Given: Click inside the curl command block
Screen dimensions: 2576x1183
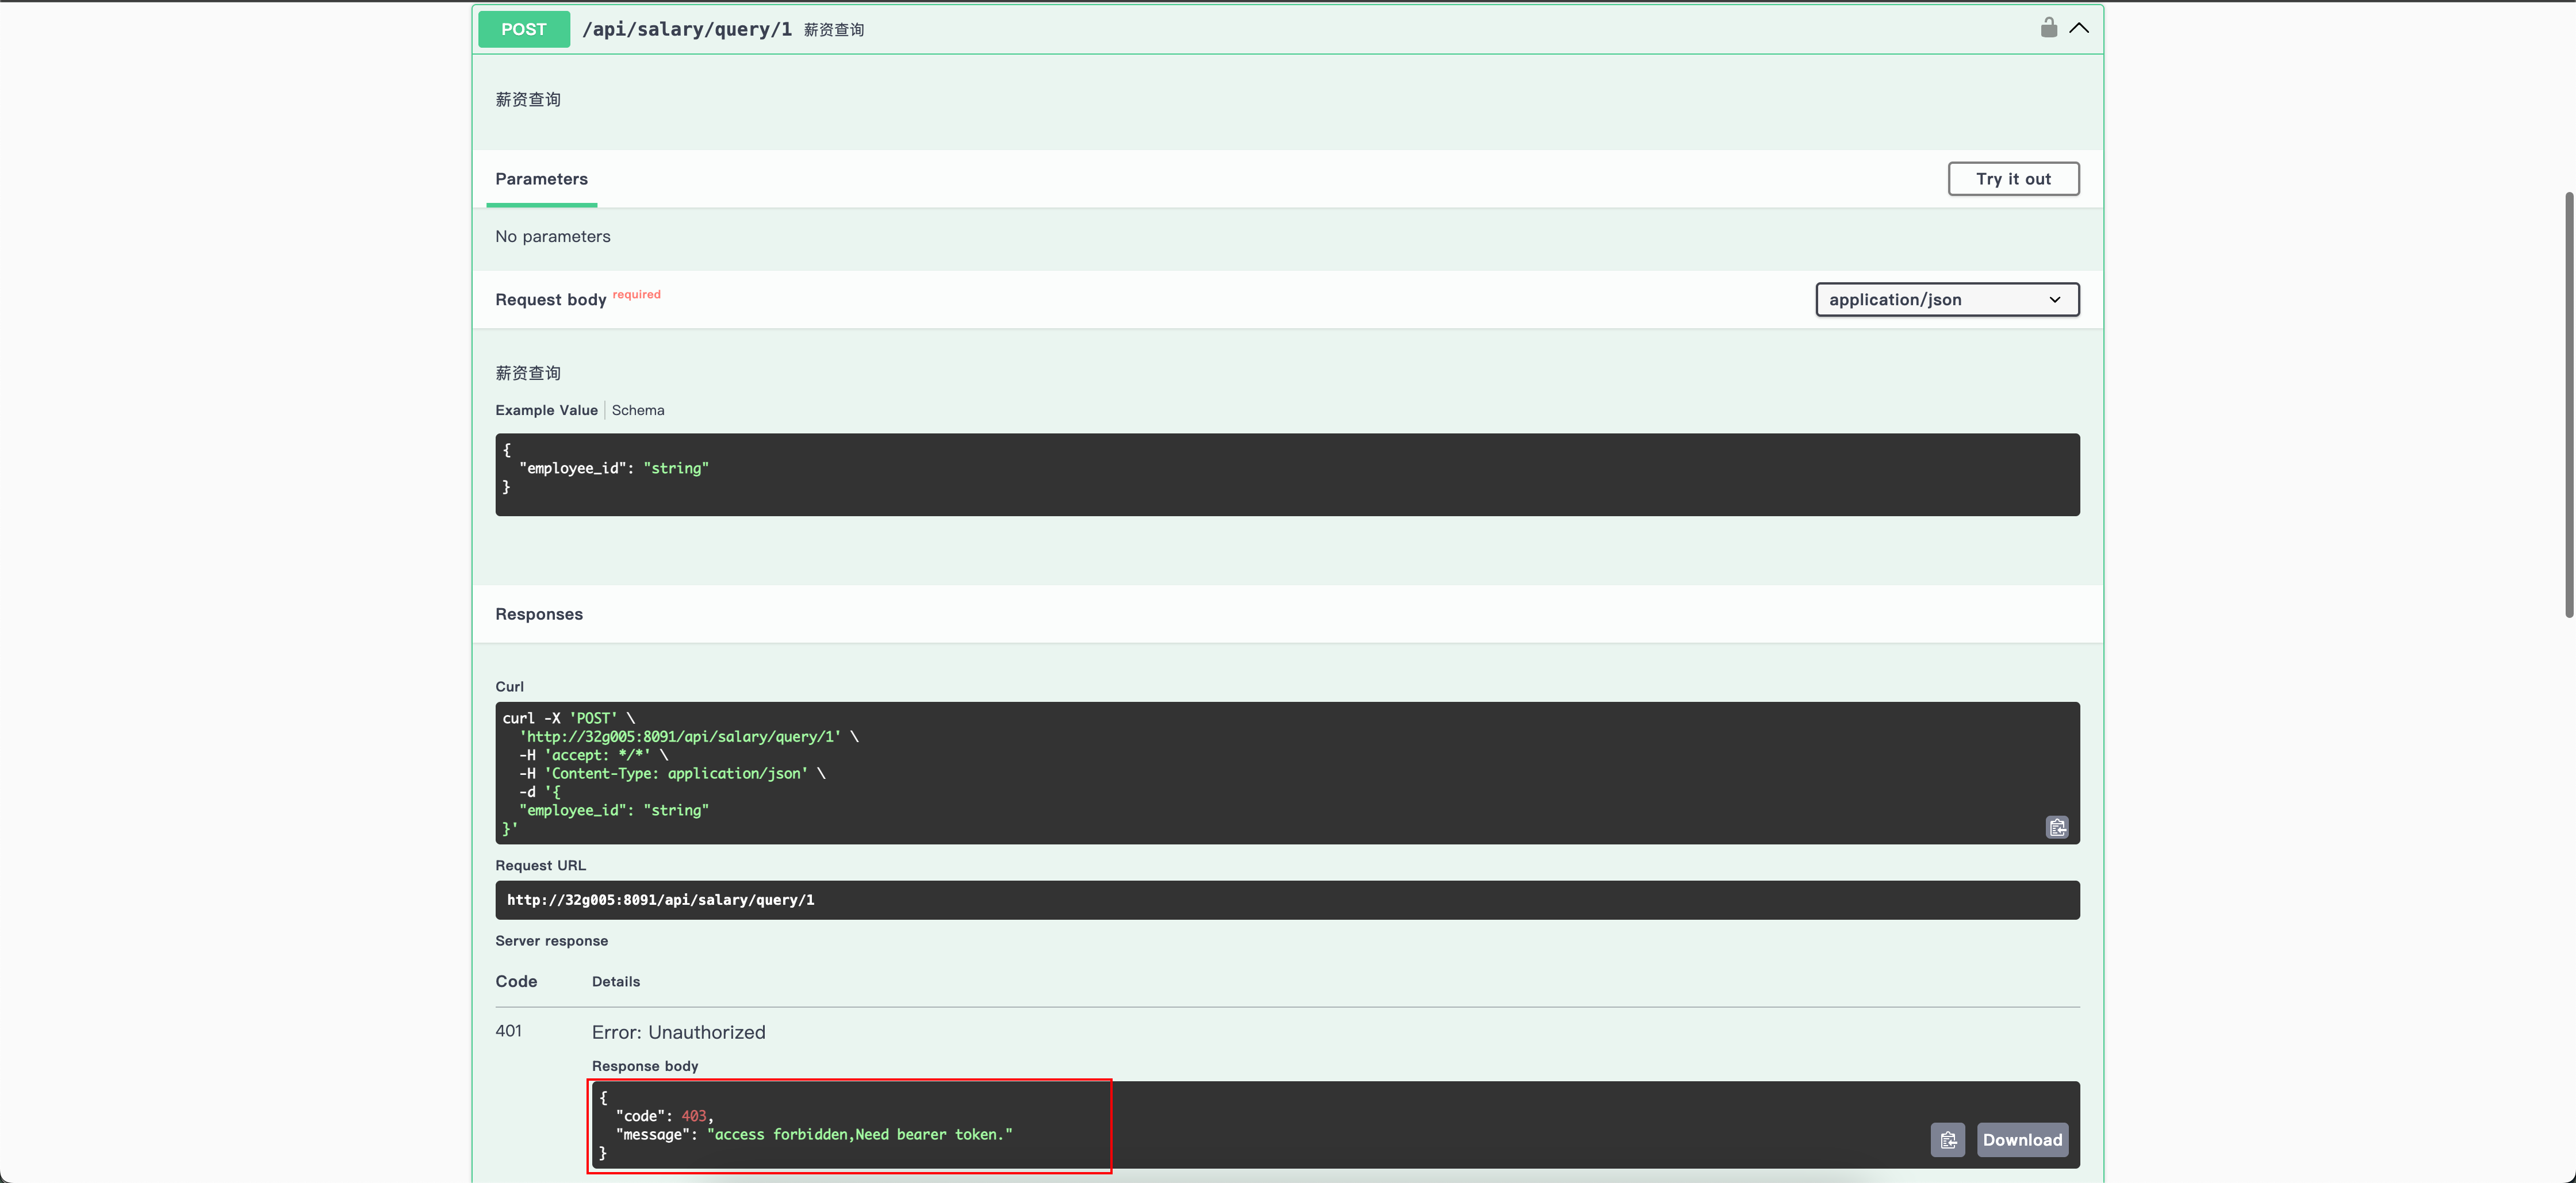Looking at the screenshot, I should 1286,772.
